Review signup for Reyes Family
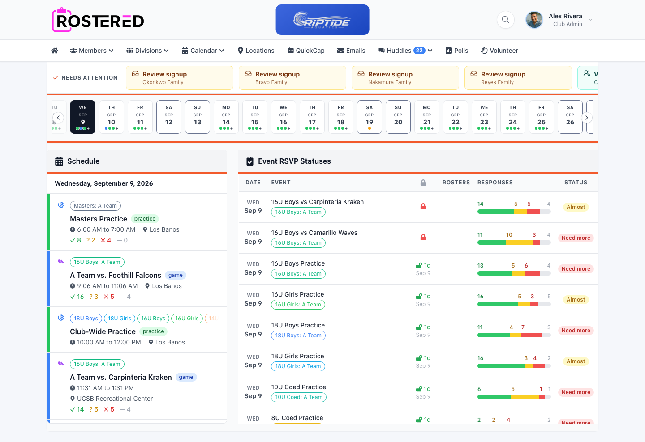The height and width of the screenshot is (442, 645). 518,78
